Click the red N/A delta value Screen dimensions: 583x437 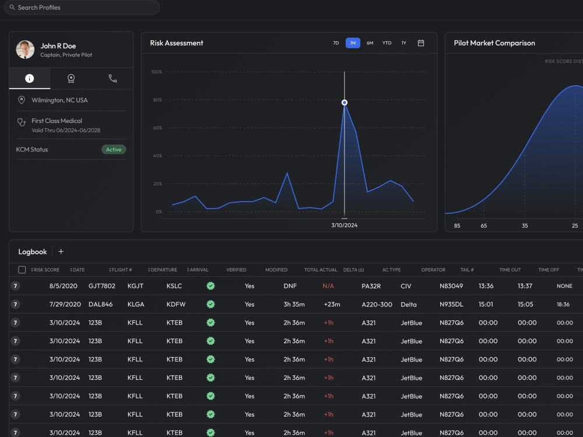point(328,286)
